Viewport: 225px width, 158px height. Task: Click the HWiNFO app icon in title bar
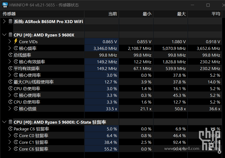[x=5, y=5]
